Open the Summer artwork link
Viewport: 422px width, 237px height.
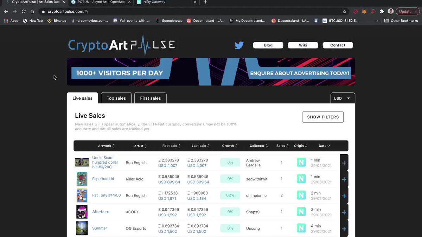[x=100, y=228]
